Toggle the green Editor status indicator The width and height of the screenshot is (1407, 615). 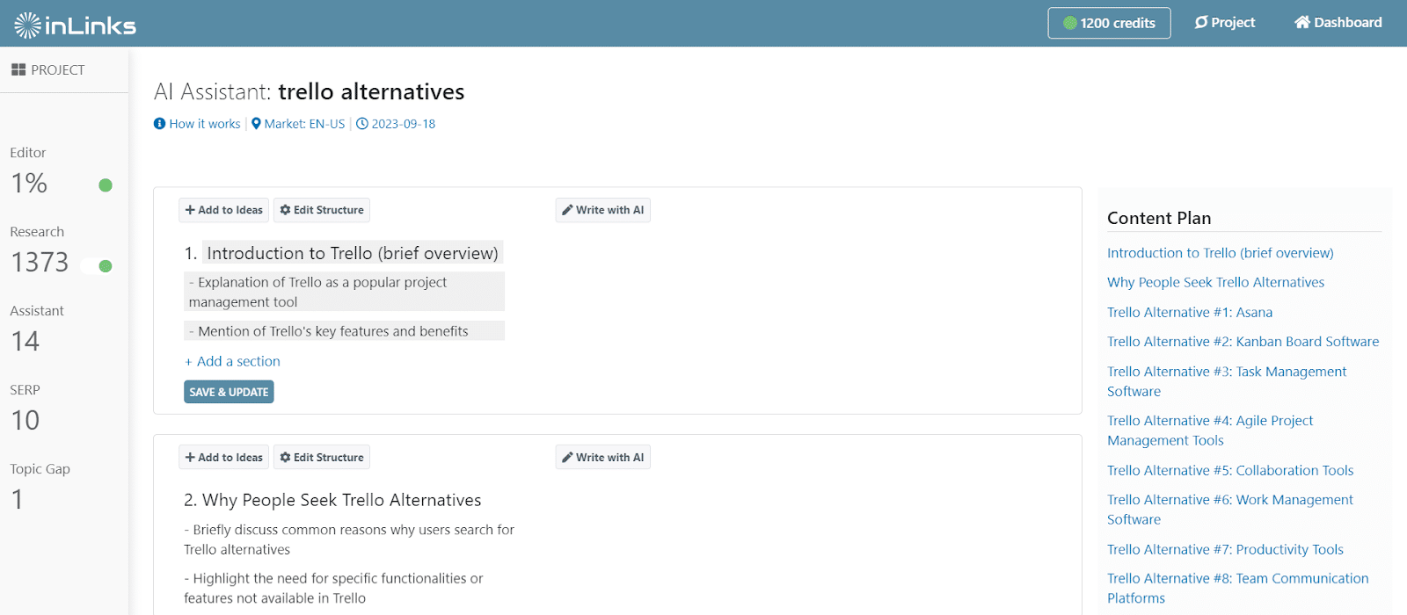point(106,184)
